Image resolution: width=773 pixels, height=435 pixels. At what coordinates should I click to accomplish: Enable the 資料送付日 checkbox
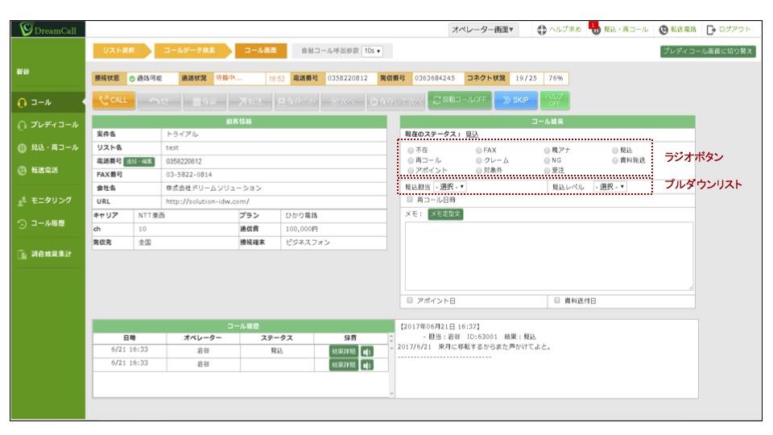[557, 300]
